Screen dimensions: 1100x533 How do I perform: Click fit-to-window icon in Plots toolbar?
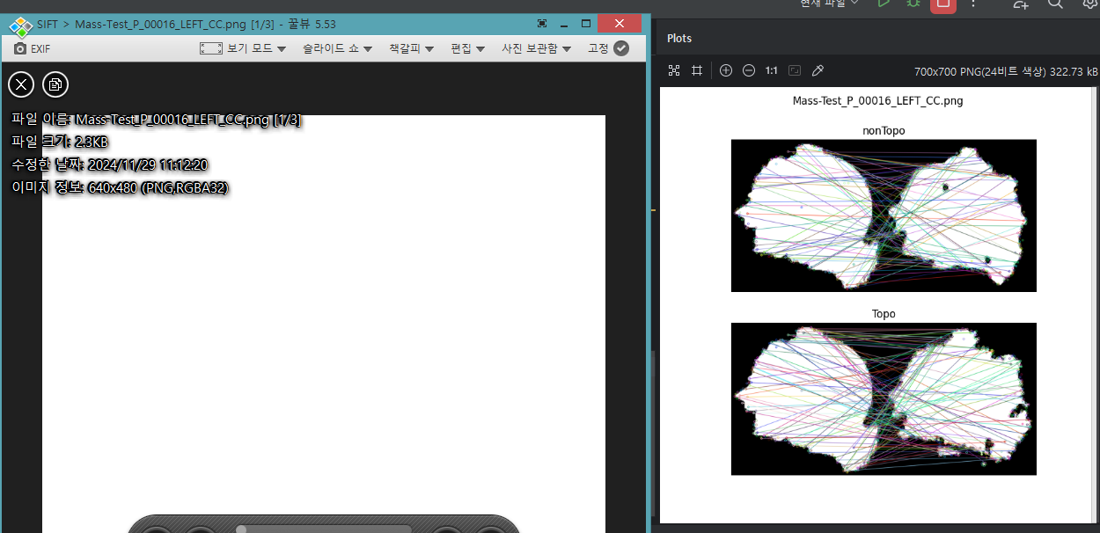[x=674, y=70]
